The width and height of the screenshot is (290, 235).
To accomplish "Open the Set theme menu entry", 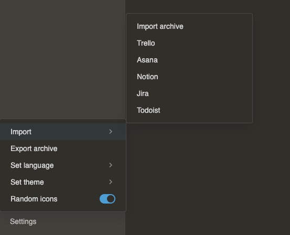I will pos(63,182).
